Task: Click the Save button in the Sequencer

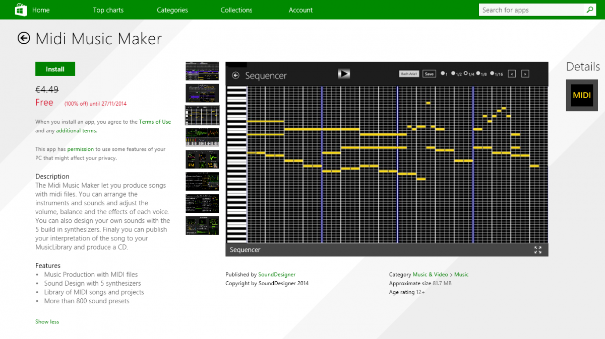Action: [429, 74]
